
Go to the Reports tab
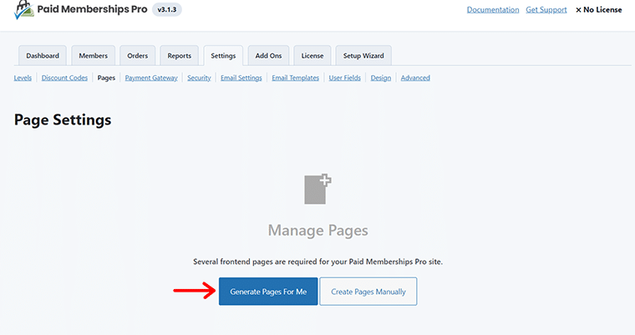coord(180,55)
